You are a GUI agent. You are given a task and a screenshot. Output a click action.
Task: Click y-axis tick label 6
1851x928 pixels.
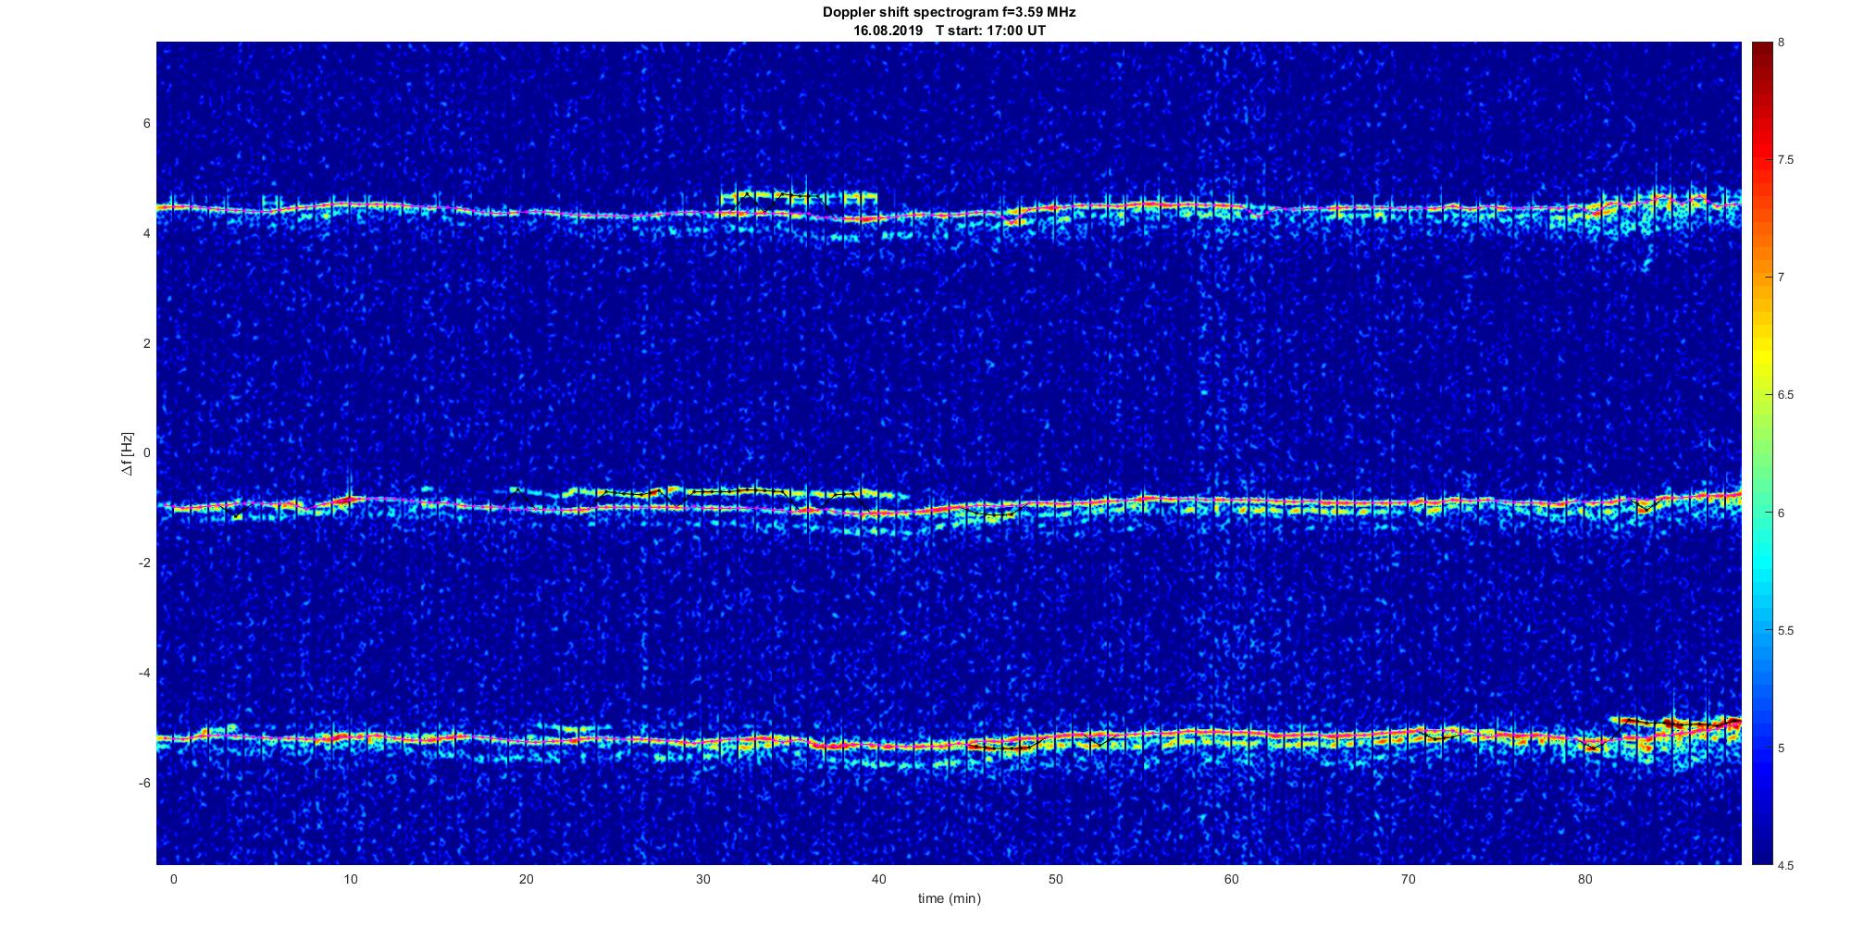tap(147, 124)
